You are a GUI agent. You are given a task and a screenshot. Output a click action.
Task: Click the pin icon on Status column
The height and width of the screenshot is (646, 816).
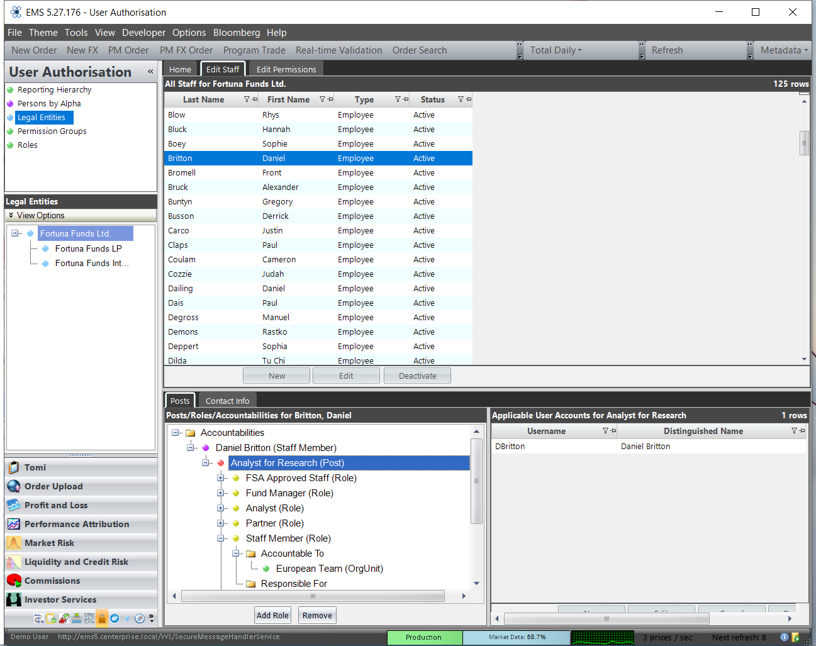(x=469, y=99)
